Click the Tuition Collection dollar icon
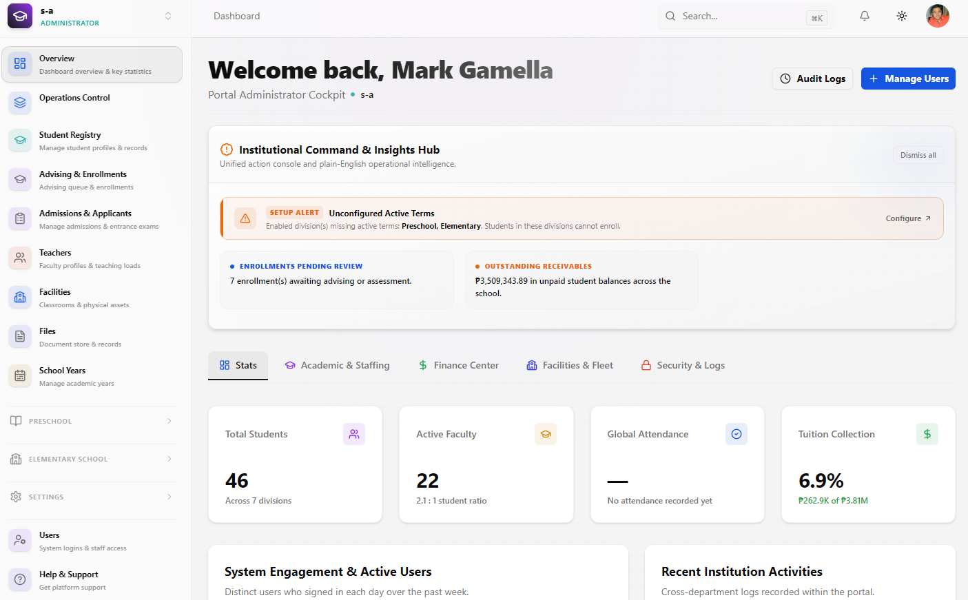The width and height of the screenshot is (968, 600). click(927, 434)
